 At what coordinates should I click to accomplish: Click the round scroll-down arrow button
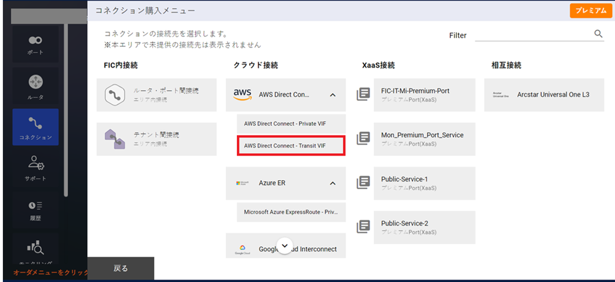click(x=285, y=246)
